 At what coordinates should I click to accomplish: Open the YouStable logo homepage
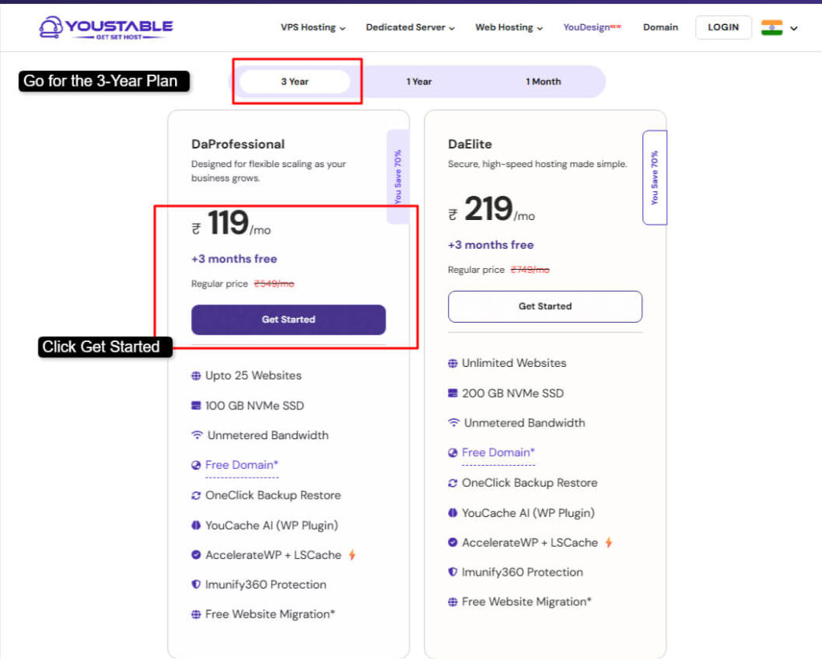tap(106, 27)
